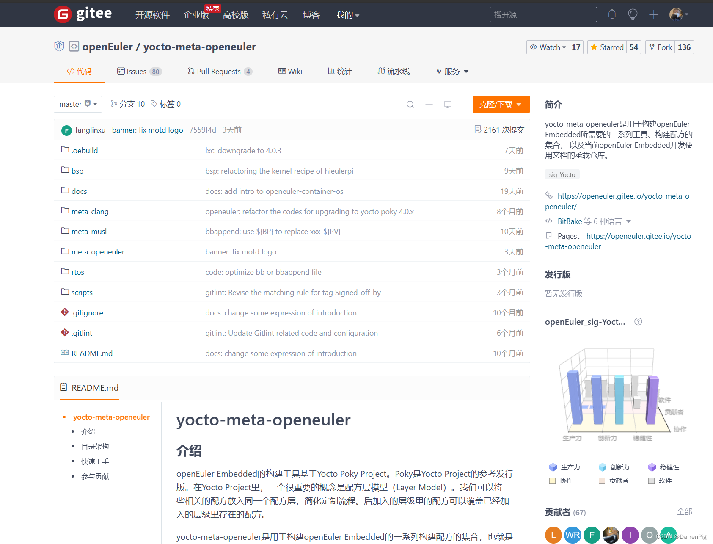The height and width of the screenshot is (544, 713).
Task: Open the 克隆/下载 dropdown button
Action: click(x=501, y=104)
